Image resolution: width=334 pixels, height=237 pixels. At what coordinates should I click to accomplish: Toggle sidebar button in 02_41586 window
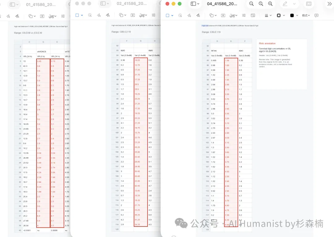click(x=103, y=3)
